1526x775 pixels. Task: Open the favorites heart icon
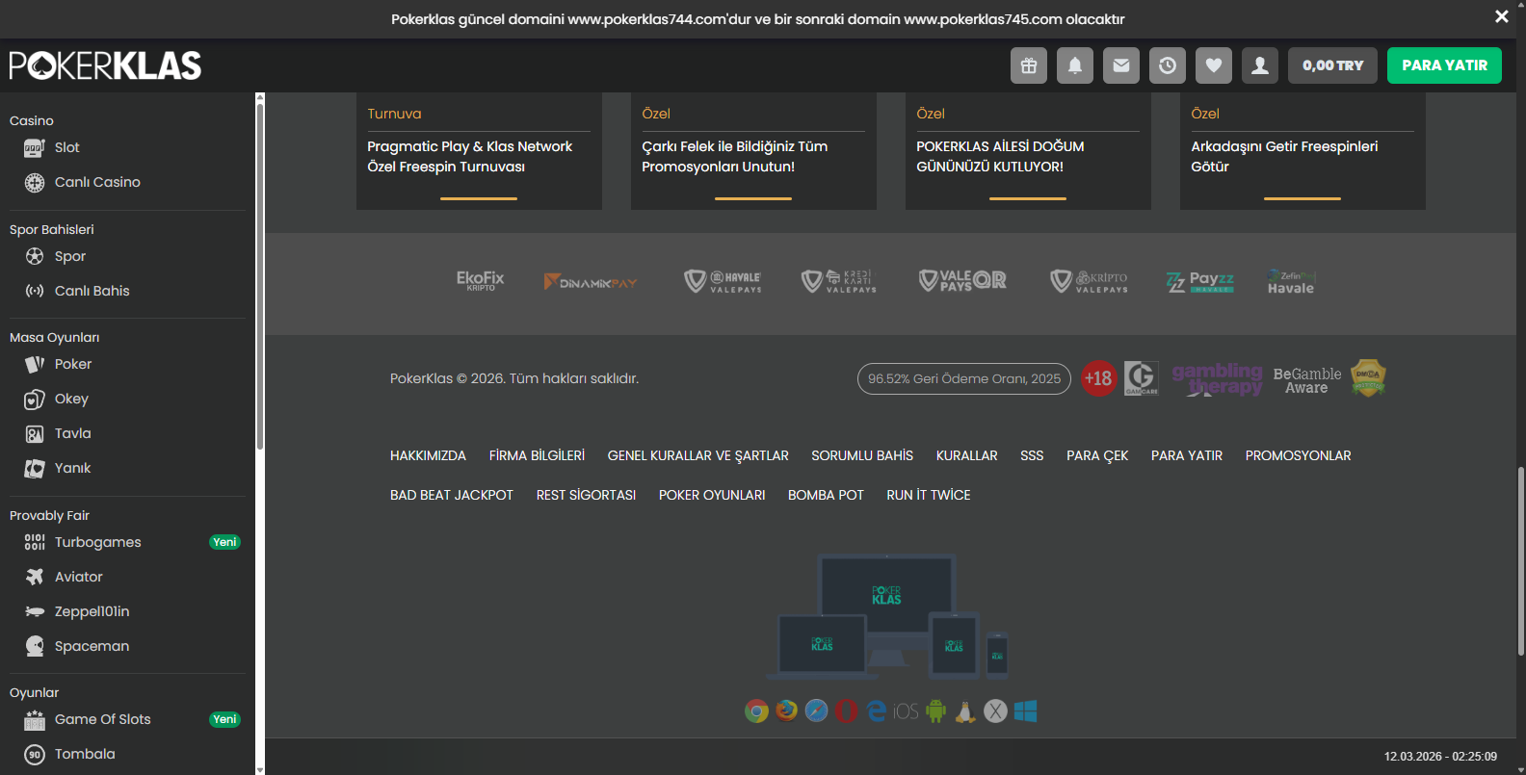[1214, 65]
